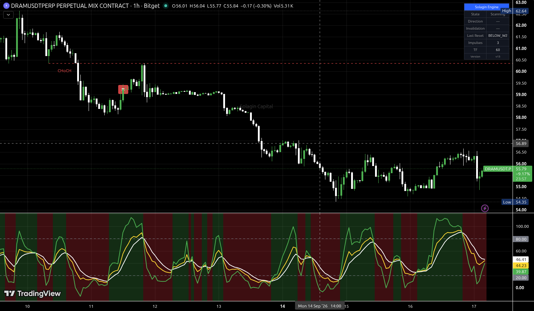Click the High price label
The image size is (534, 311).
tap(506, 11)
